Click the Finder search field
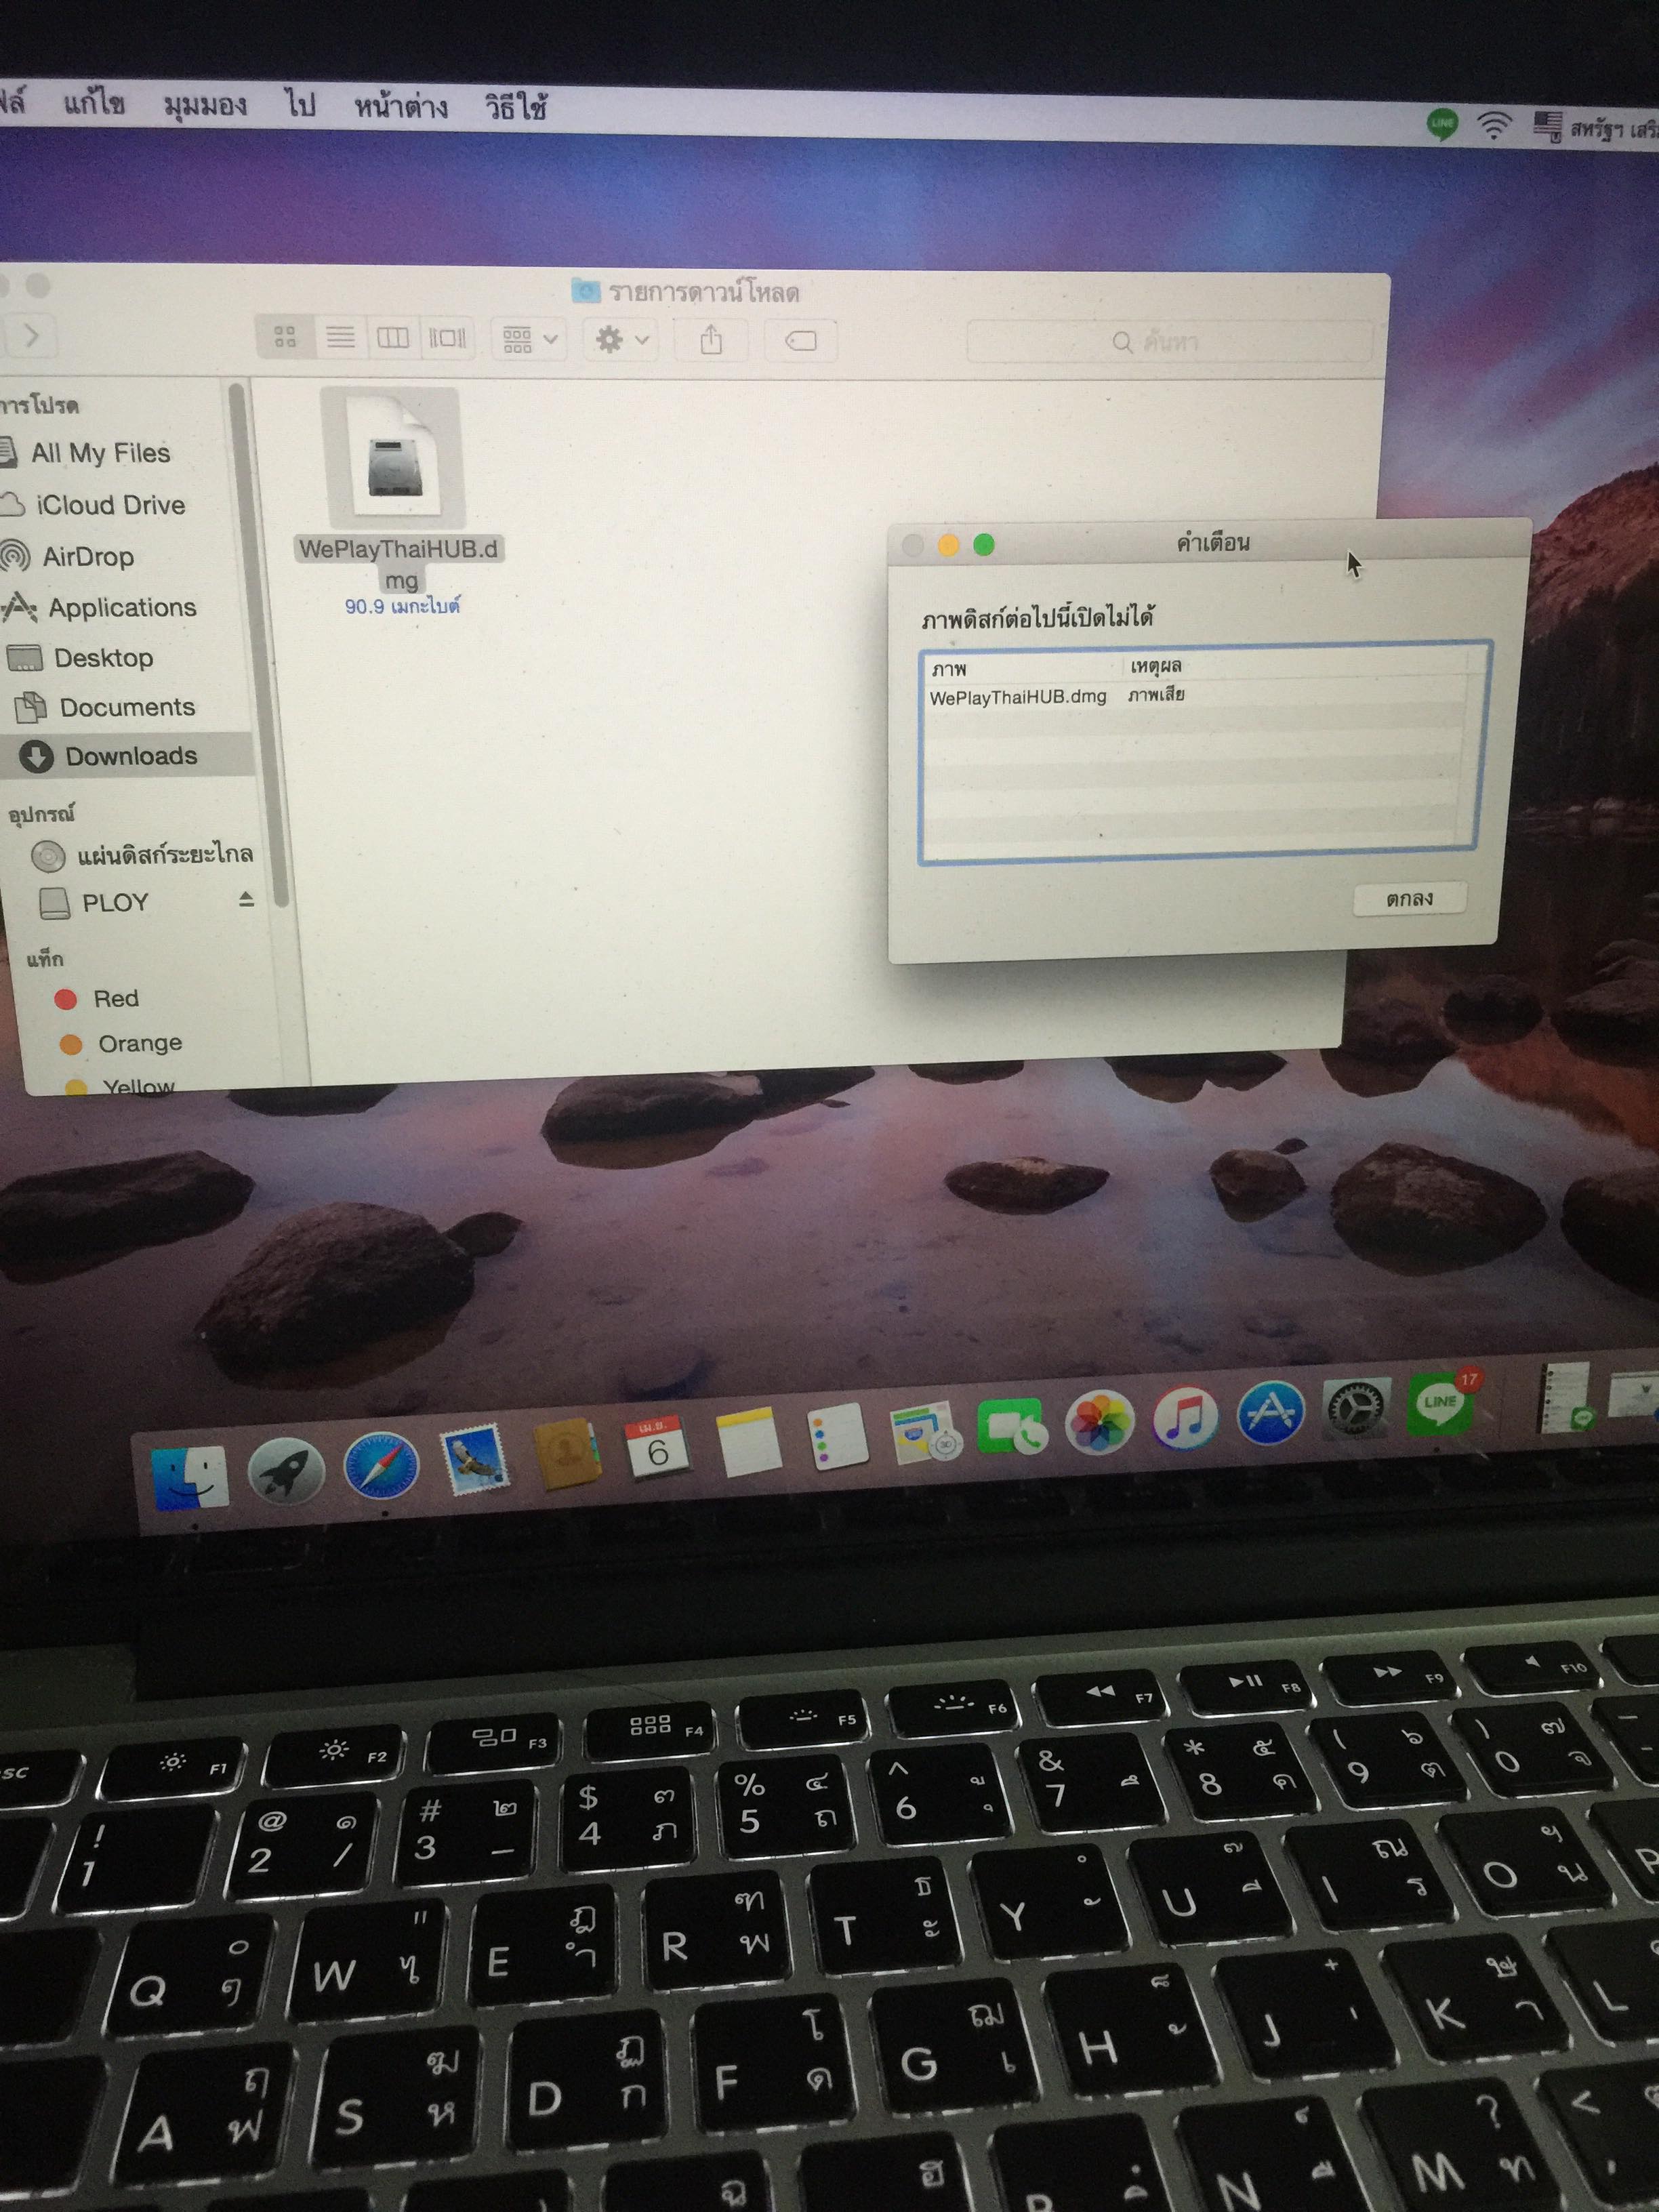This screenshot has width=1659, height=2212. (1170, 342)
